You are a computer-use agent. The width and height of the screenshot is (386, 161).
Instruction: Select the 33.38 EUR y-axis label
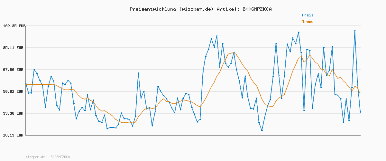click(x=14, y=113)
